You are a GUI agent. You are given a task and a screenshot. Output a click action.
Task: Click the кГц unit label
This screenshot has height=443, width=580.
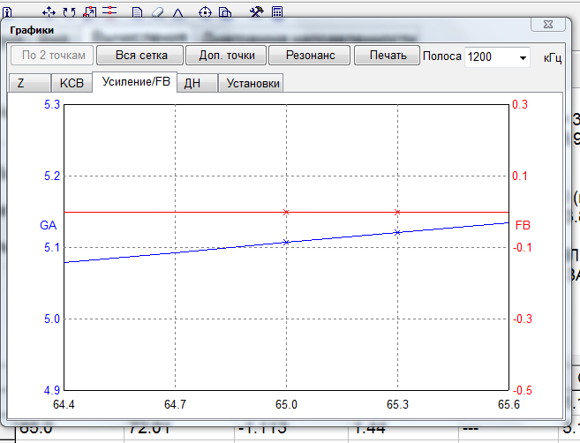click(553, 58)
